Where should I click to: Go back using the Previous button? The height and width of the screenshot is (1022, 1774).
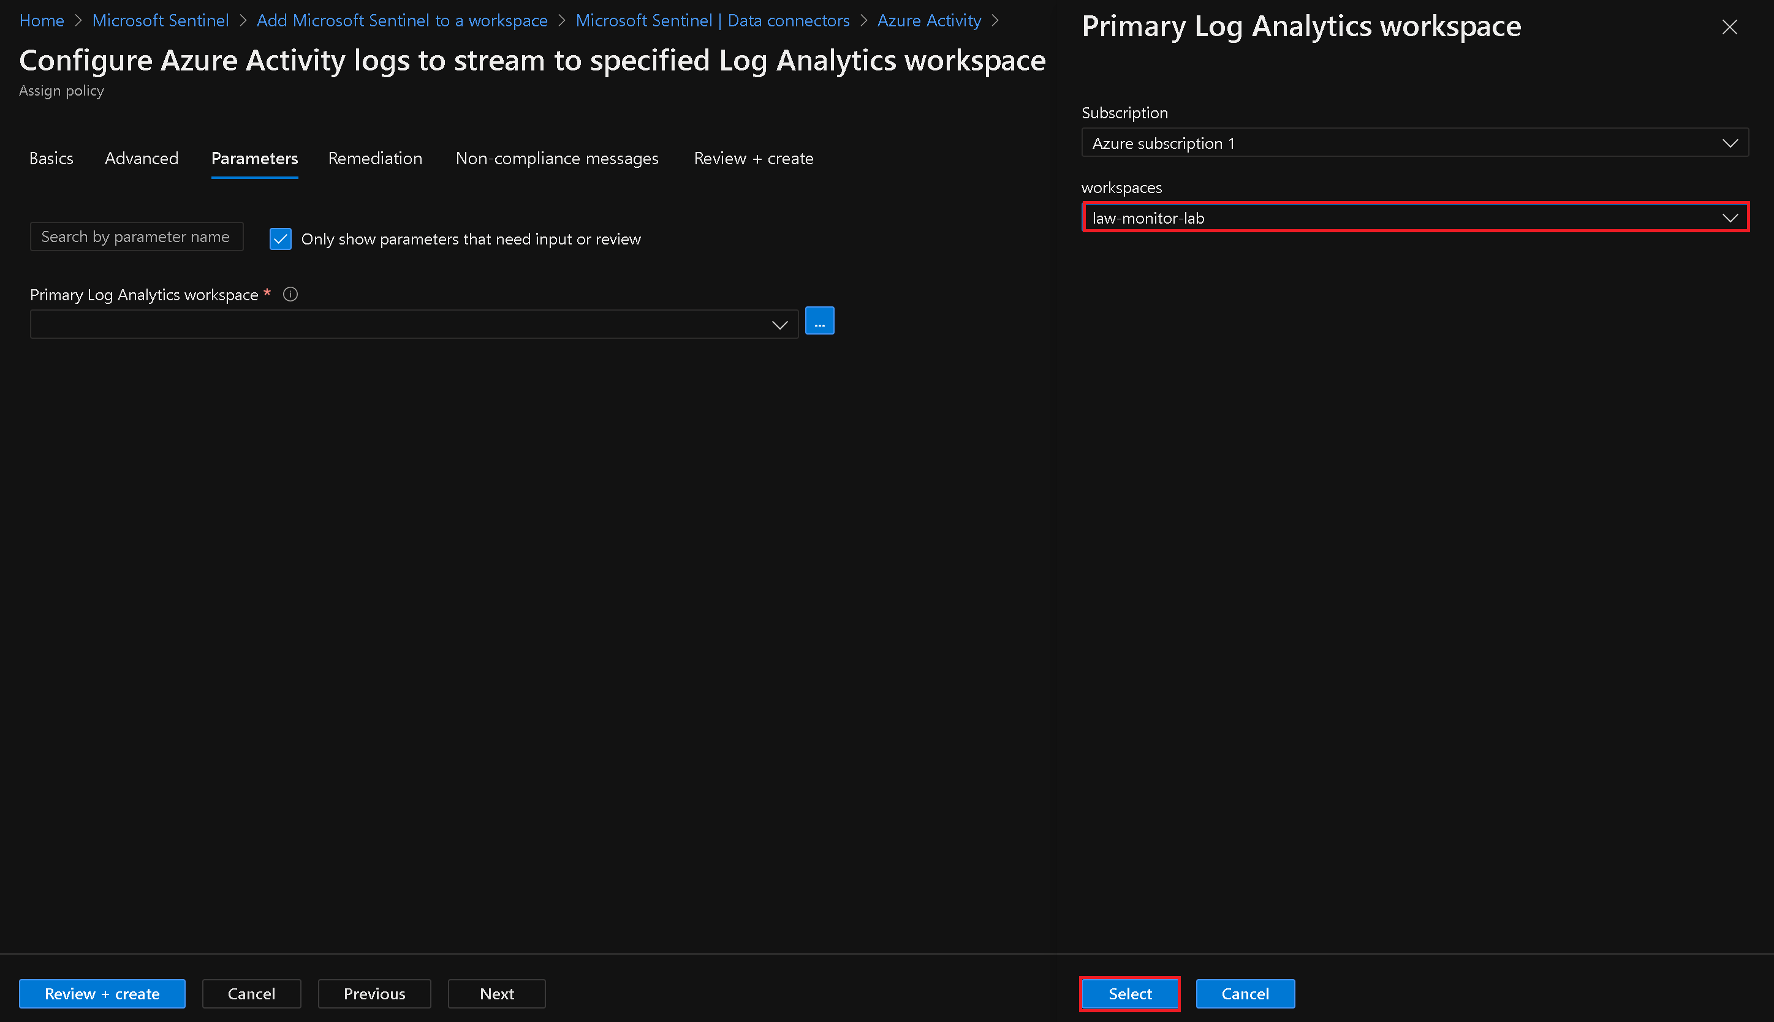pyautogui.click(x=374, y=993)
